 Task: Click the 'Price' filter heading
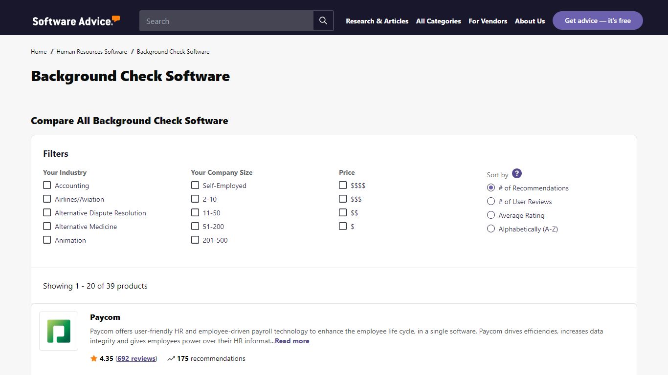[x=347, y=172]
